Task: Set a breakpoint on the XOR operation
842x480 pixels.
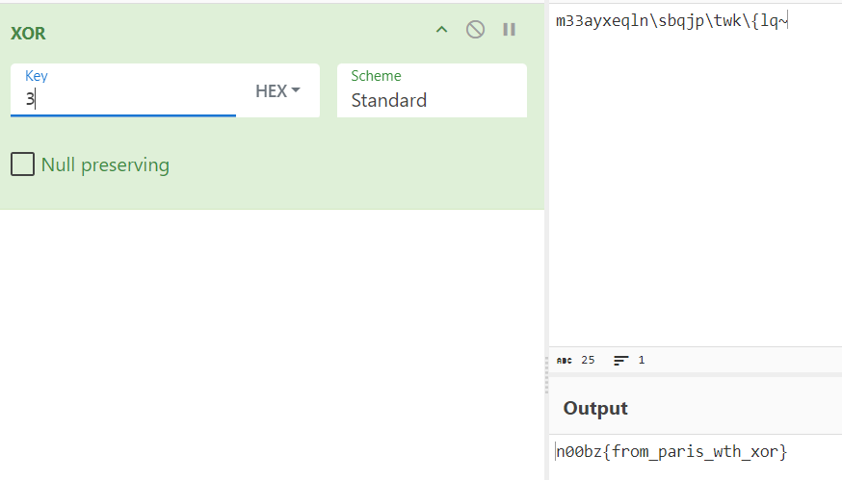Action: [x=509, y=30]
